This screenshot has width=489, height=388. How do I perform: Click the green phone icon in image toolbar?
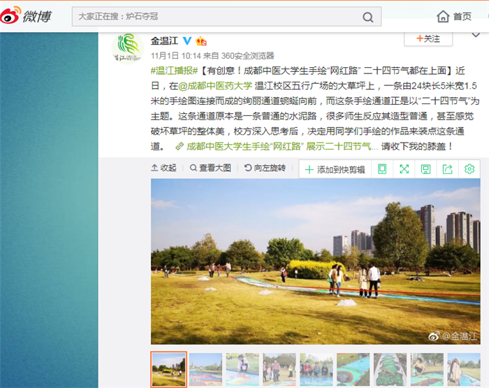click(x=382, y=168)
